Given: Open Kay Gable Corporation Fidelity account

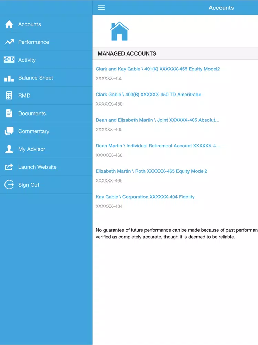Looking at the screenshot, I should click(x=145, y=197).
